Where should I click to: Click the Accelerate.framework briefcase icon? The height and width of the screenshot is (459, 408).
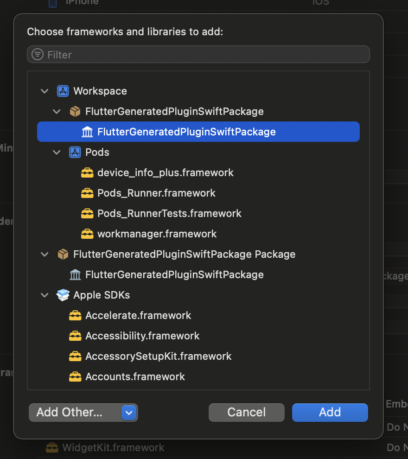pyautogui.click(x=75, y=315)
